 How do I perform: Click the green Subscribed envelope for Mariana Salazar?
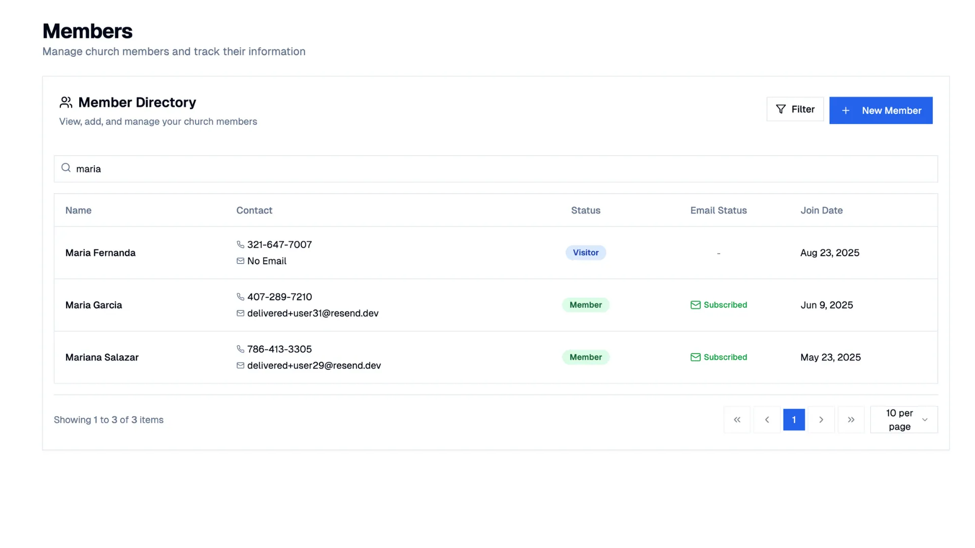(x=695, y=357)
